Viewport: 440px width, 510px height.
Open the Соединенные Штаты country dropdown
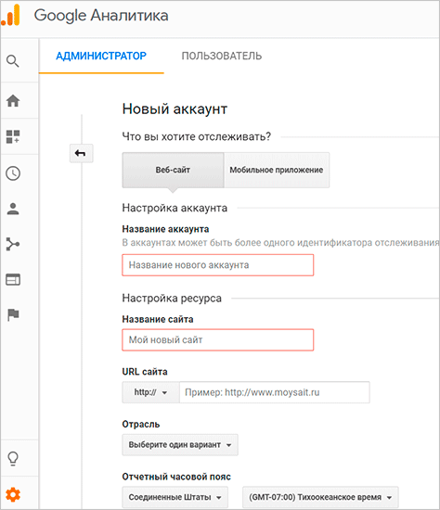(175, 497)
